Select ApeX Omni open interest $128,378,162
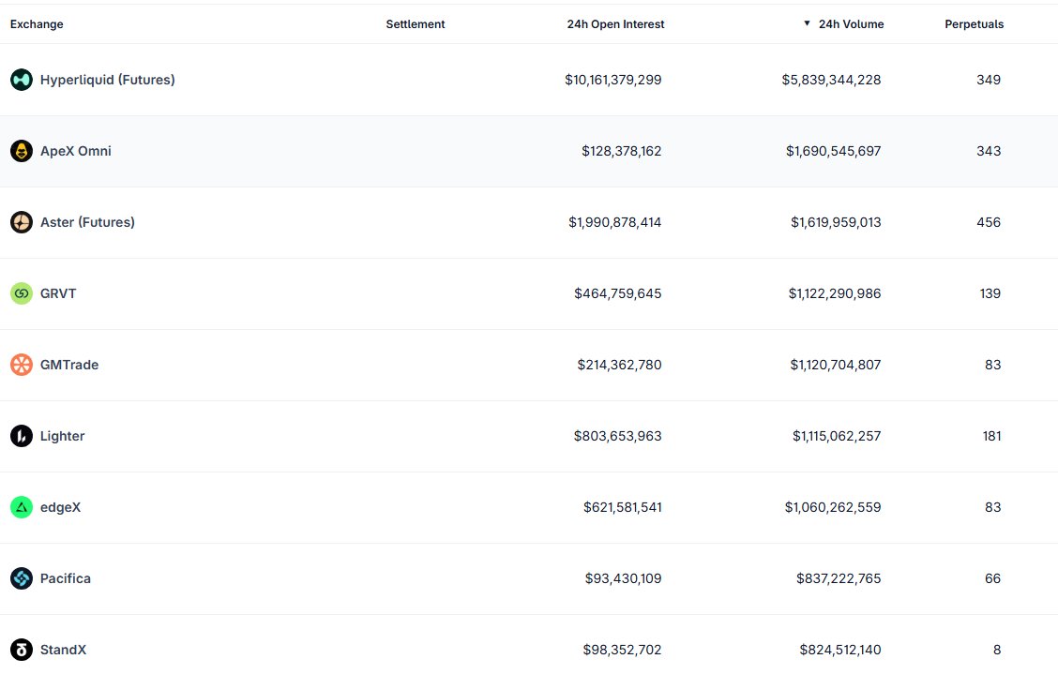1058x674 pixels. pos(622,151)
